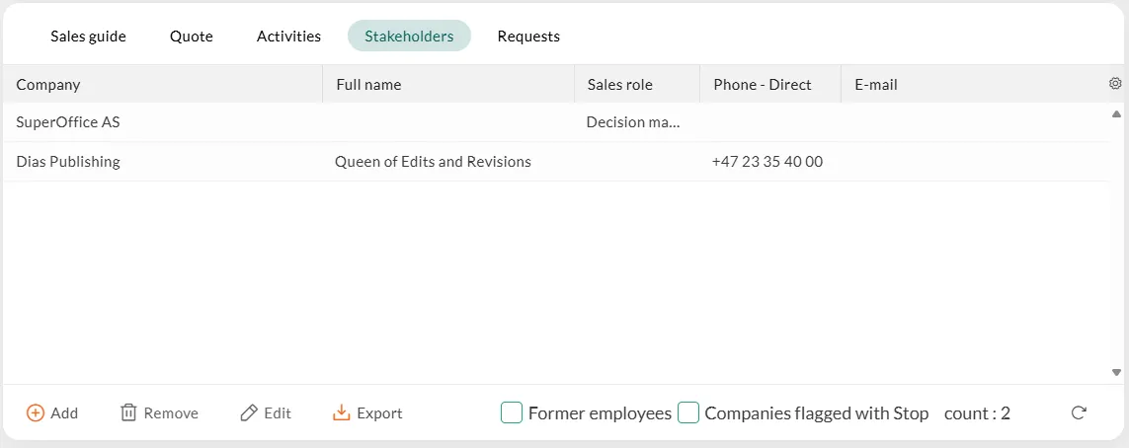Select the Dias Publishing stakeholder row
1129x448 pixels.
pyautogui.click(x=68, y=162)
